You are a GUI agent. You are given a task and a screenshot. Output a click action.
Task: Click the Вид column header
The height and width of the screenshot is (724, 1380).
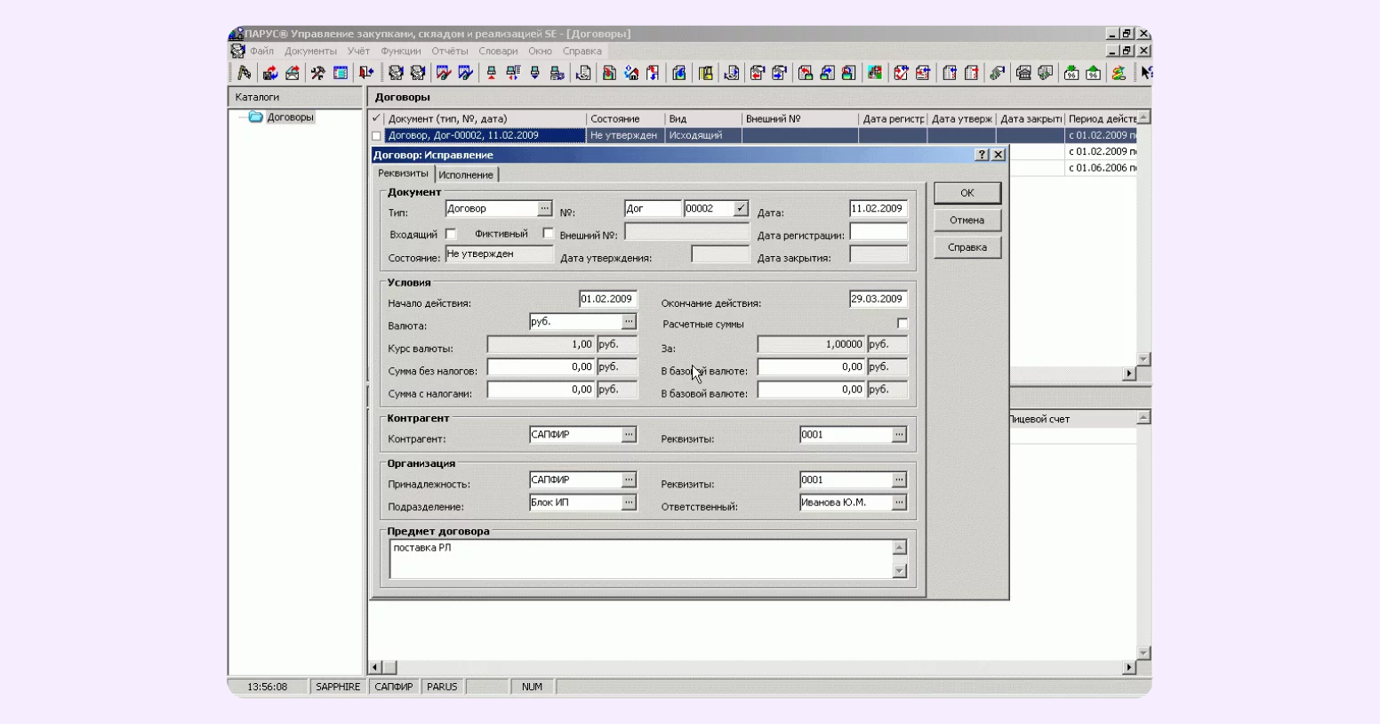(703, 118)
